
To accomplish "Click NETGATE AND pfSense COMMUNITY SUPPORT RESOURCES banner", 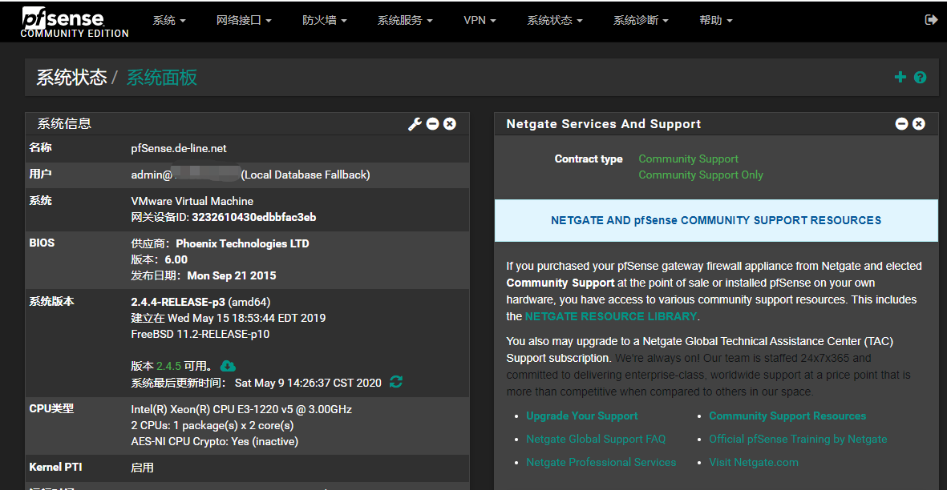I will pyautogui.click(x=716, y=221).
